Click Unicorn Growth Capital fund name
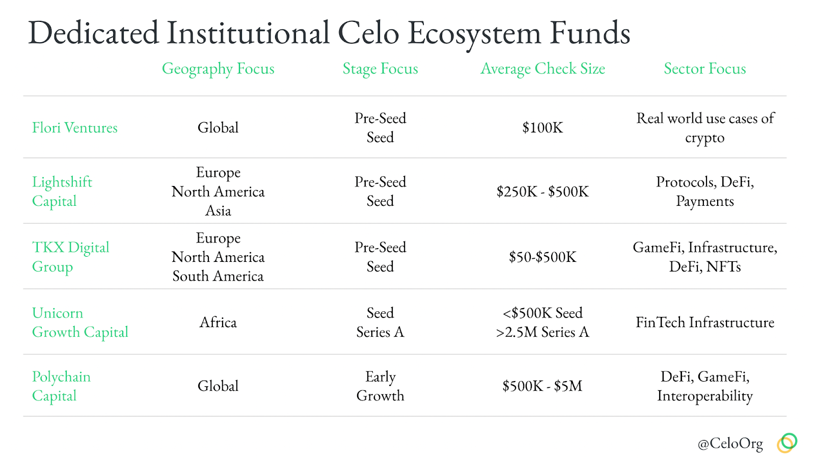 [80, 322]
